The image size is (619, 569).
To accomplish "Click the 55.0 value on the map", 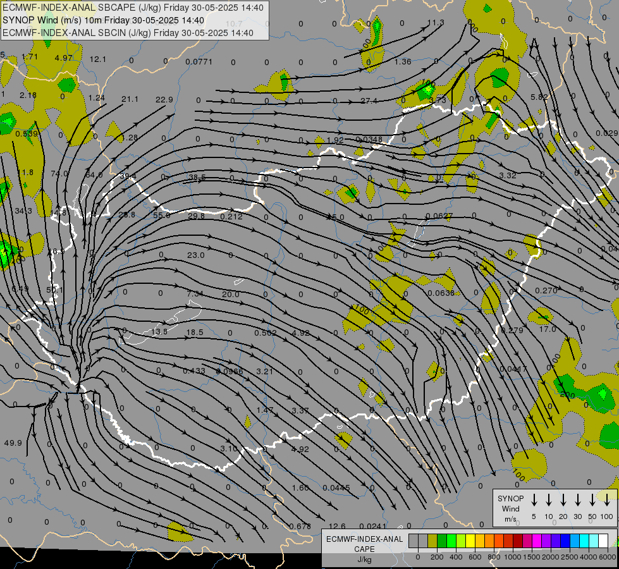I will coord(162,215).
